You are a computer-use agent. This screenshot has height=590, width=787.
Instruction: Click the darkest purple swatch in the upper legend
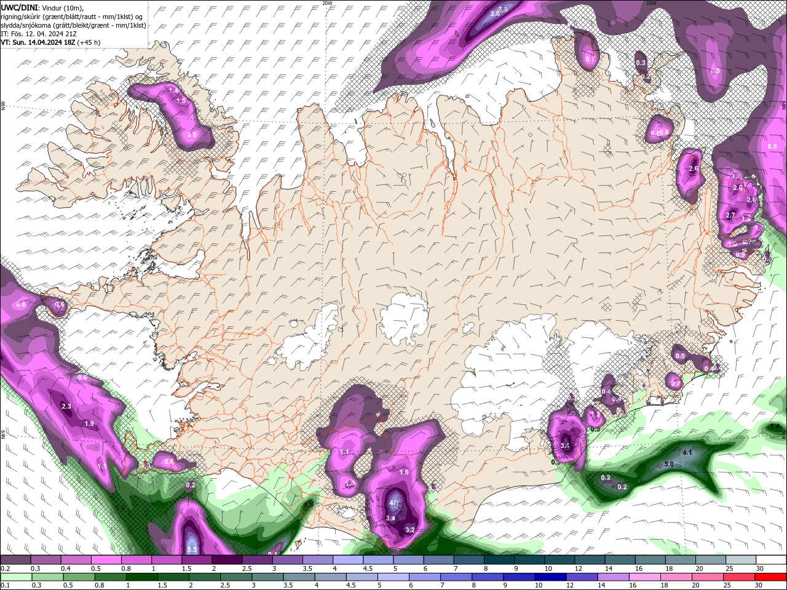tap(227, 560)
